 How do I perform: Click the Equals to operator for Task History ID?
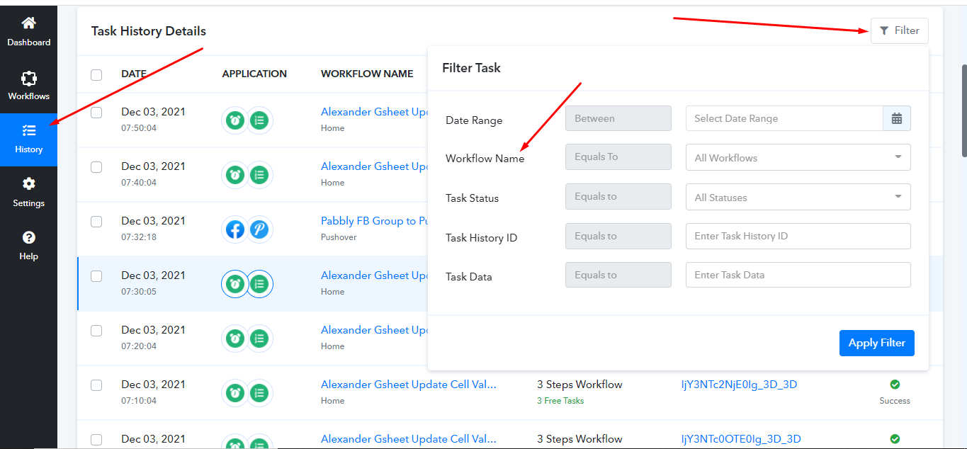(618, 236)
